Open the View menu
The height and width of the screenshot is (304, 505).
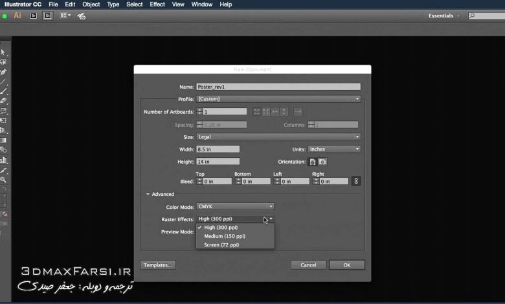(178, 5)
